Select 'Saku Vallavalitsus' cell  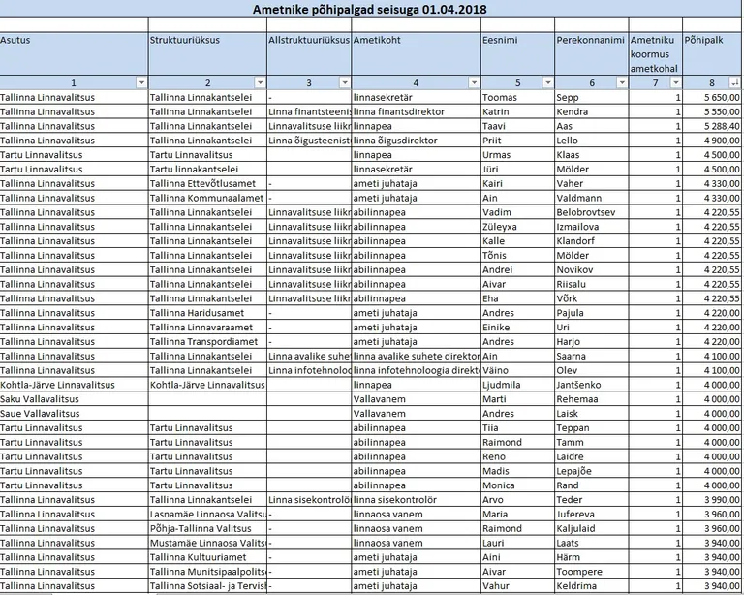tap(74, 399)
